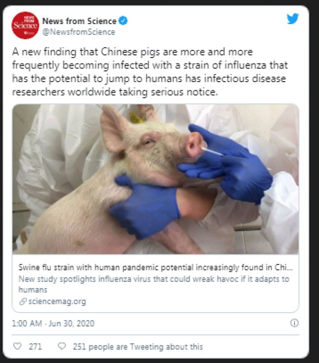
Task: Follow the sciencemag.org domain link
Action: 57,301
